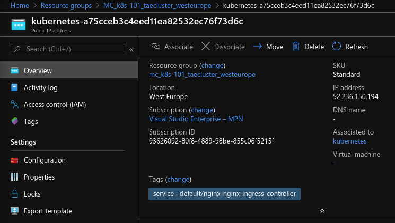The height and width of the screenshot is (223, 395).
Task: Open the associated kubernetes resource link
Action: pyautogui.click(x=349, y=141)
